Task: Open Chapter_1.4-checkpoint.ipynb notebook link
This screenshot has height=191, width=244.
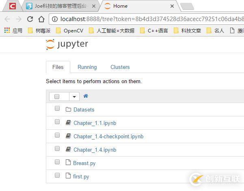Action: (x=108, y=136)
